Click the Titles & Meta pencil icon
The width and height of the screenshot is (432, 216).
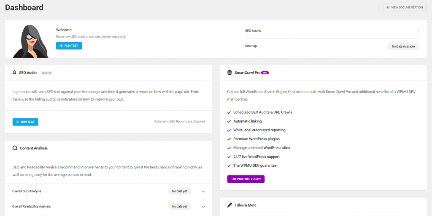(x=229, y=205)
